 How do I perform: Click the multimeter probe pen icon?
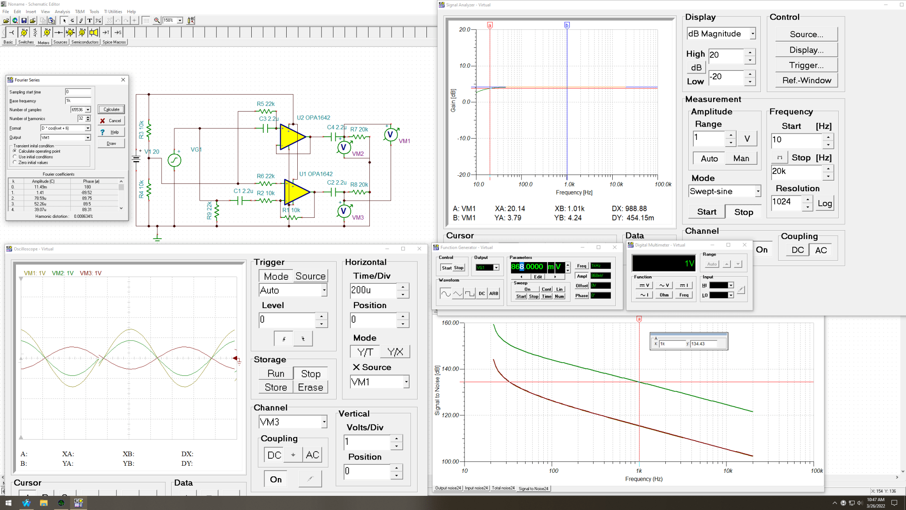click(741, 290)
